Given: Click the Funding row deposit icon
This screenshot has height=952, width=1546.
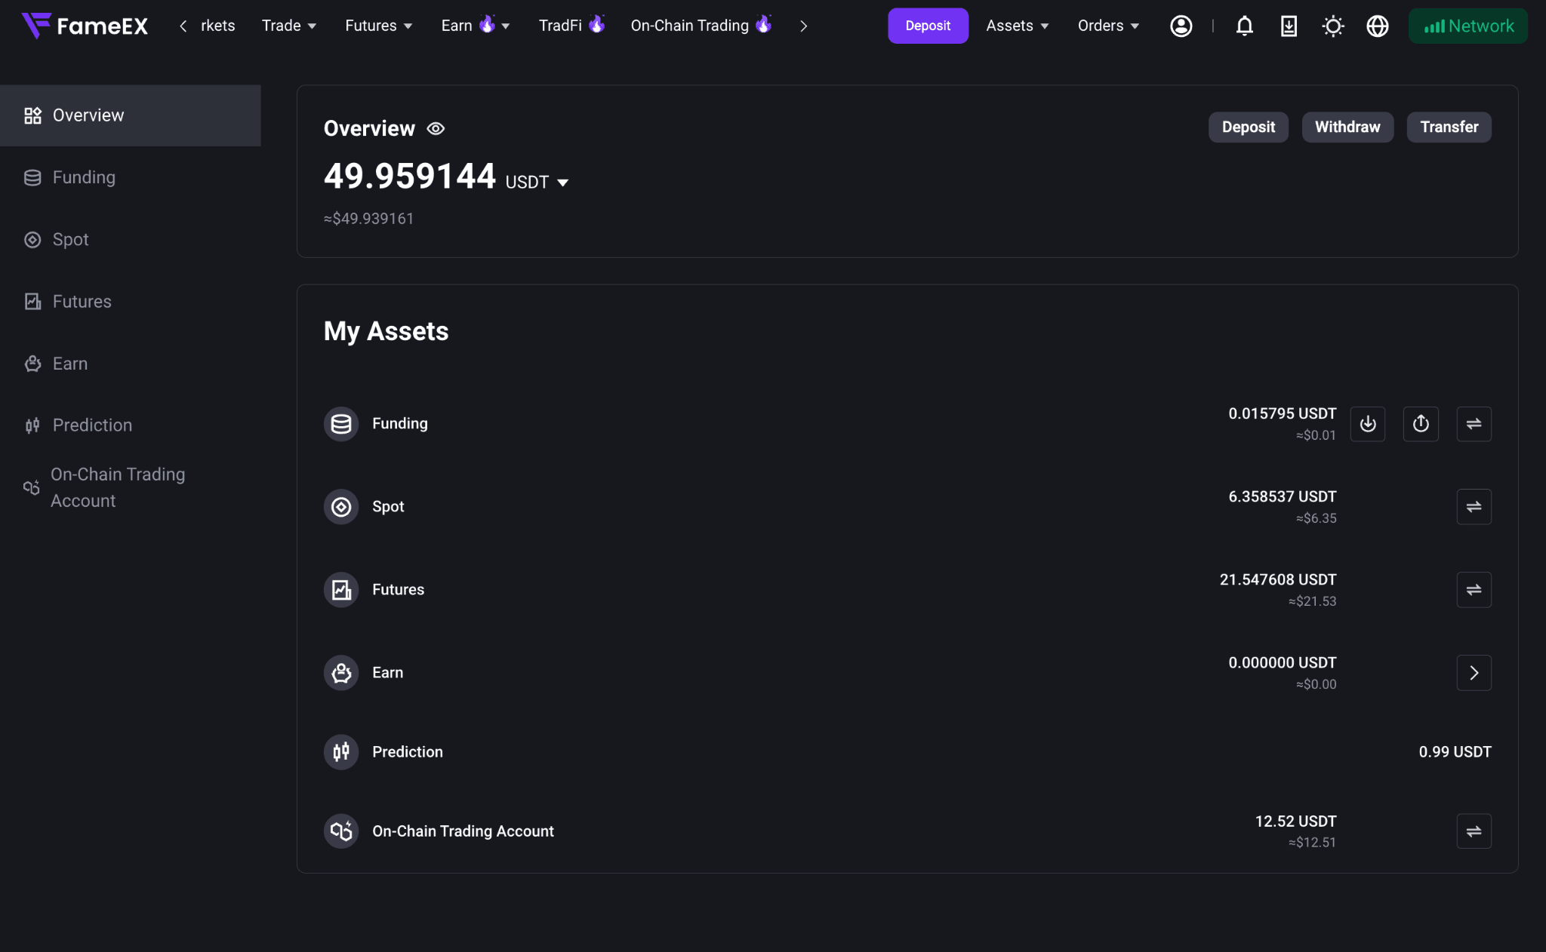Looking at the screenshot, I should pyautogui.click(x=1368, y=424).
